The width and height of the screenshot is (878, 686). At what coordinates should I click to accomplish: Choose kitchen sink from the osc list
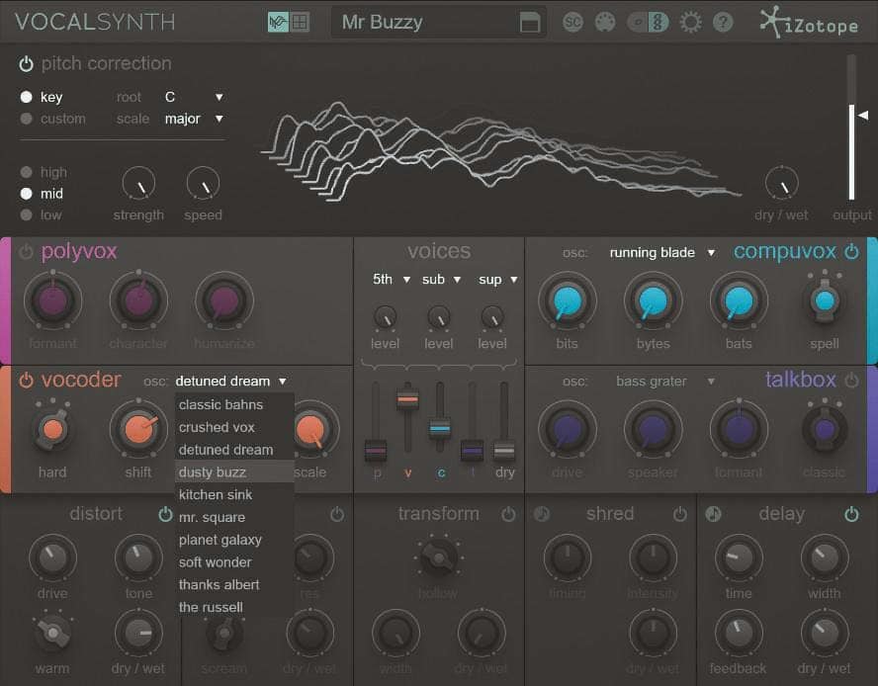pyautogui.click(x=234, y=494)
